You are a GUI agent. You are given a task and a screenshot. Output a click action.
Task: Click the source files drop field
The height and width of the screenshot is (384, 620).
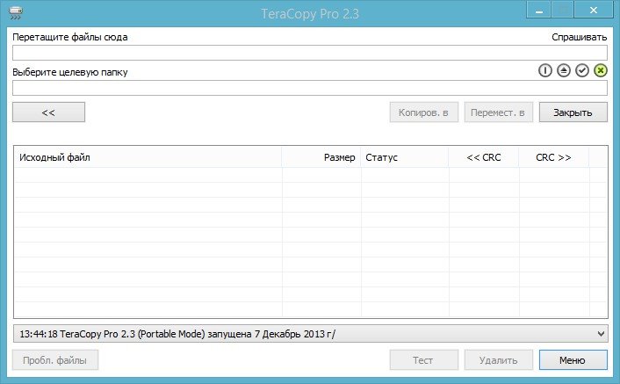tap(310, 53)
